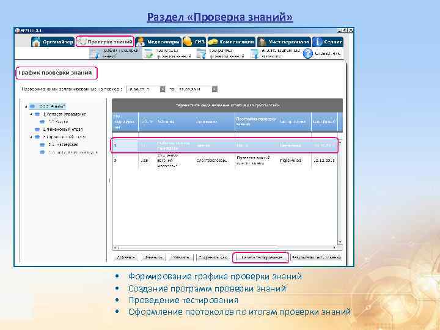Click the doctor icon on Медосмотры tab
Image resolution: width=440 pixels, height=330 pixels.
(x=141, y=42)
